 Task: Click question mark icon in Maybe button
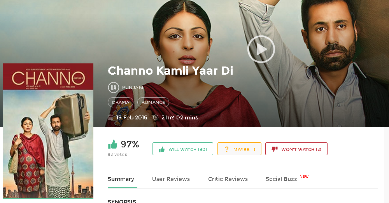[226, 149]
